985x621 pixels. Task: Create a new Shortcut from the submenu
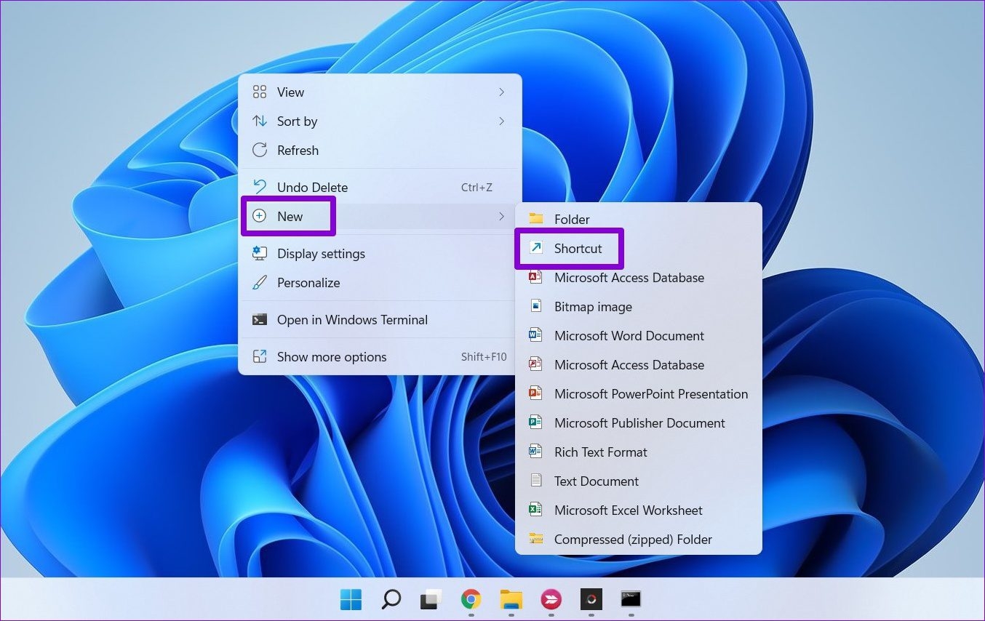click(x=578, y=248)
